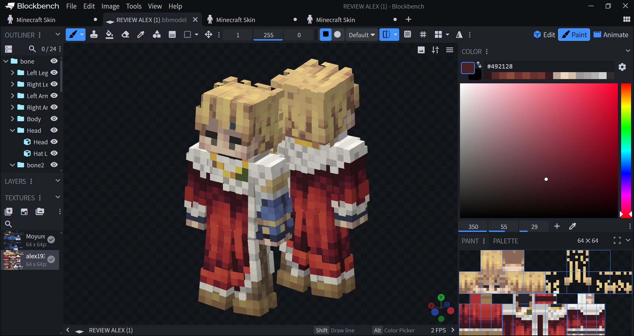The width and height of the screenshot is (634, 336).
Task: Select the Eraser tool
Action: [125, 35]
